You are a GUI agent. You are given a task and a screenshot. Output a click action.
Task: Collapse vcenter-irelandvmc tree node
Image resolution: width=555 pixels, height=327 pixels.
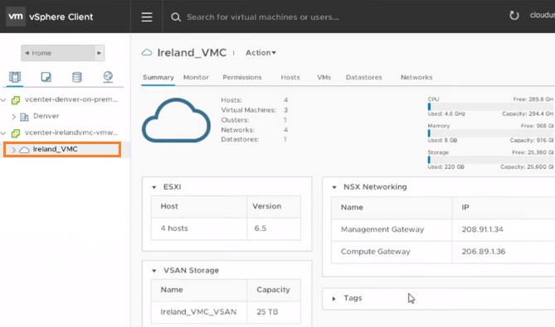(x=3, y=133)
